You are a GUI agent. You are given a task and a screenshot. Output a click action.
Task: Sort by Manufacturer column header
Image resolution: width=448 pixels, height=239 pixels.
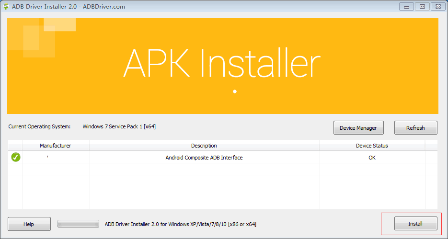click(56, 146)
